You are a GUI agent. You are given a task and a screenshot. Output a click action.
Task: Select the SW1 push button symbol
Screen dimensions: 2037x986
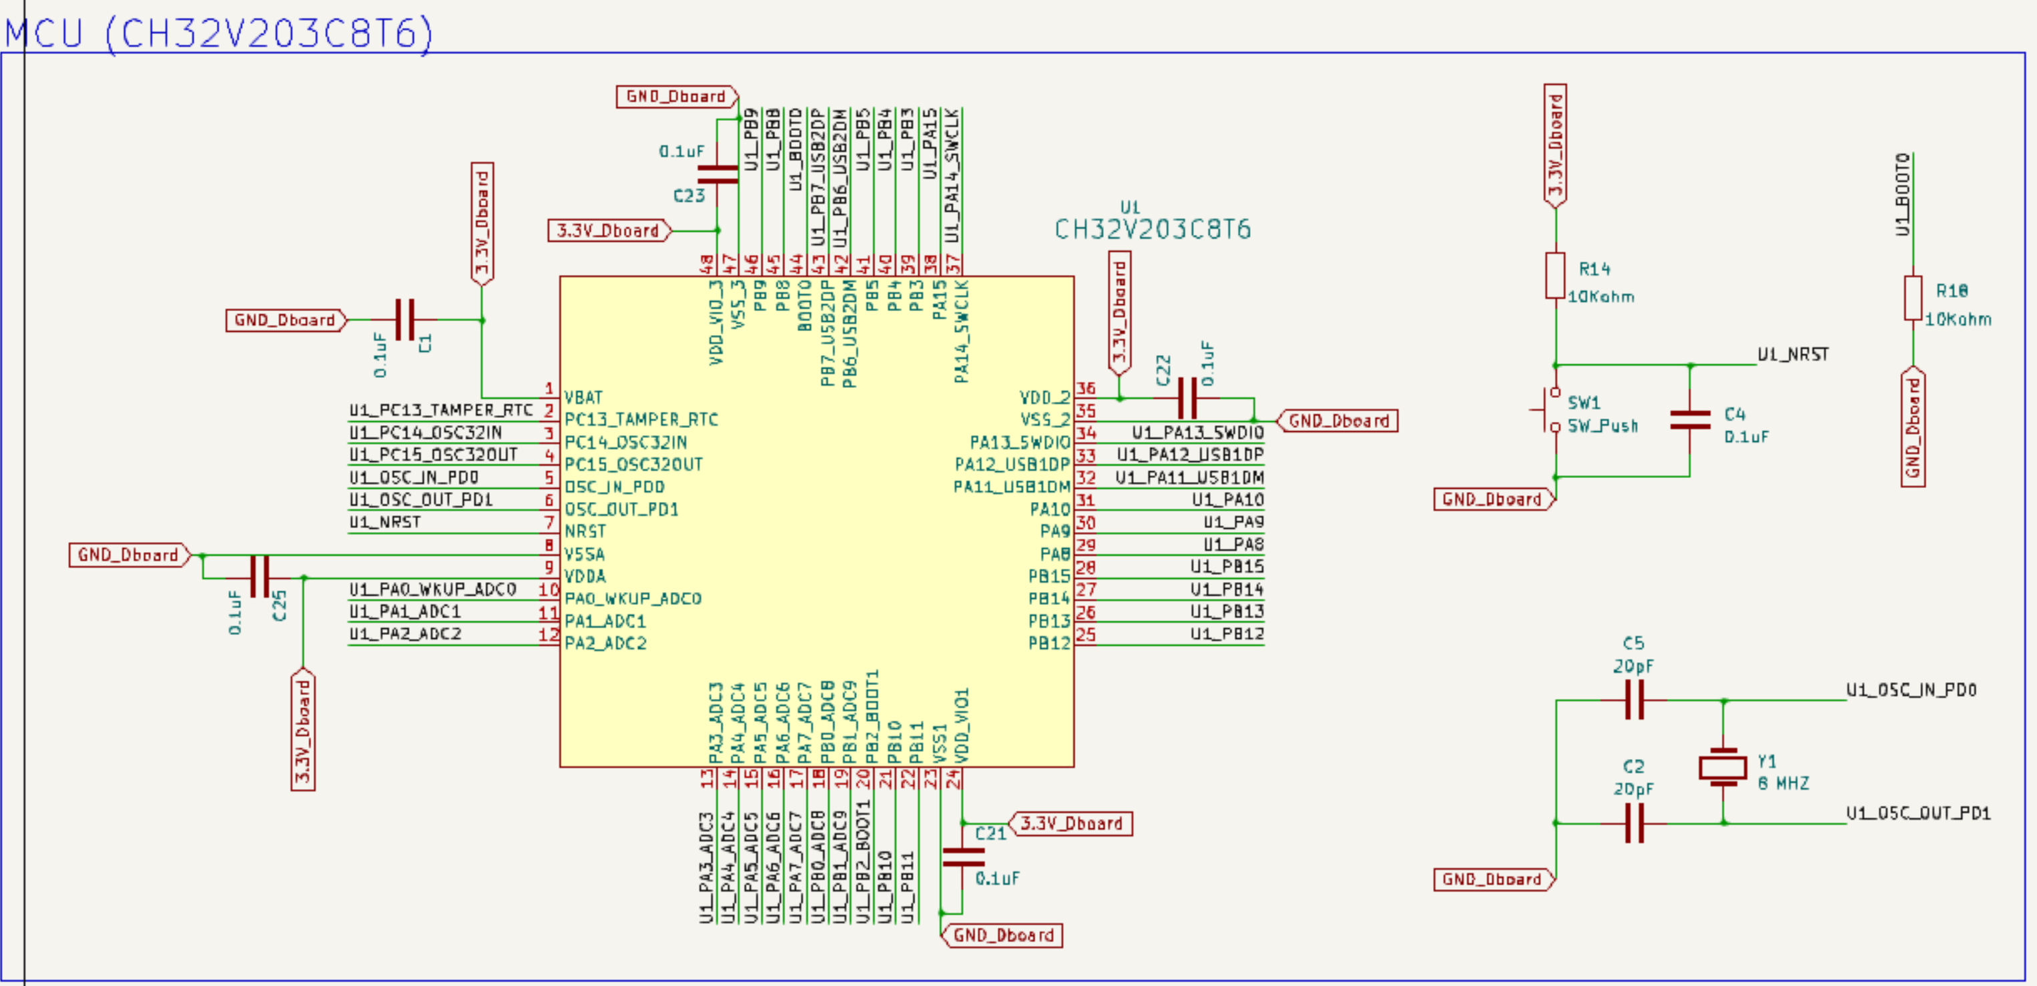coord(1550,410)
